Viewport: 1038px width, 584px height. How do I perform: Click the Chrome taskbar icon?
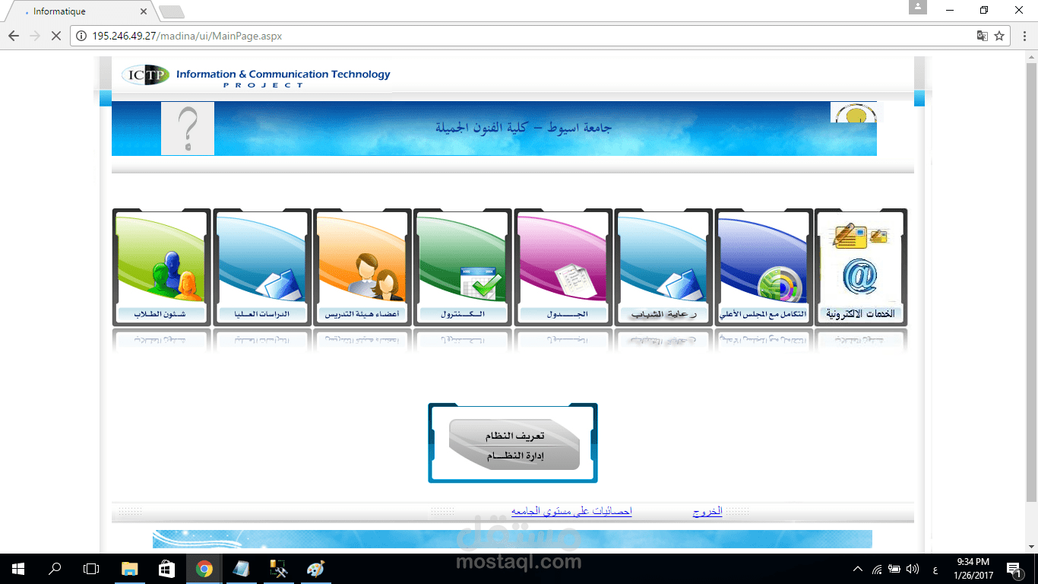(x=204, y=569)
